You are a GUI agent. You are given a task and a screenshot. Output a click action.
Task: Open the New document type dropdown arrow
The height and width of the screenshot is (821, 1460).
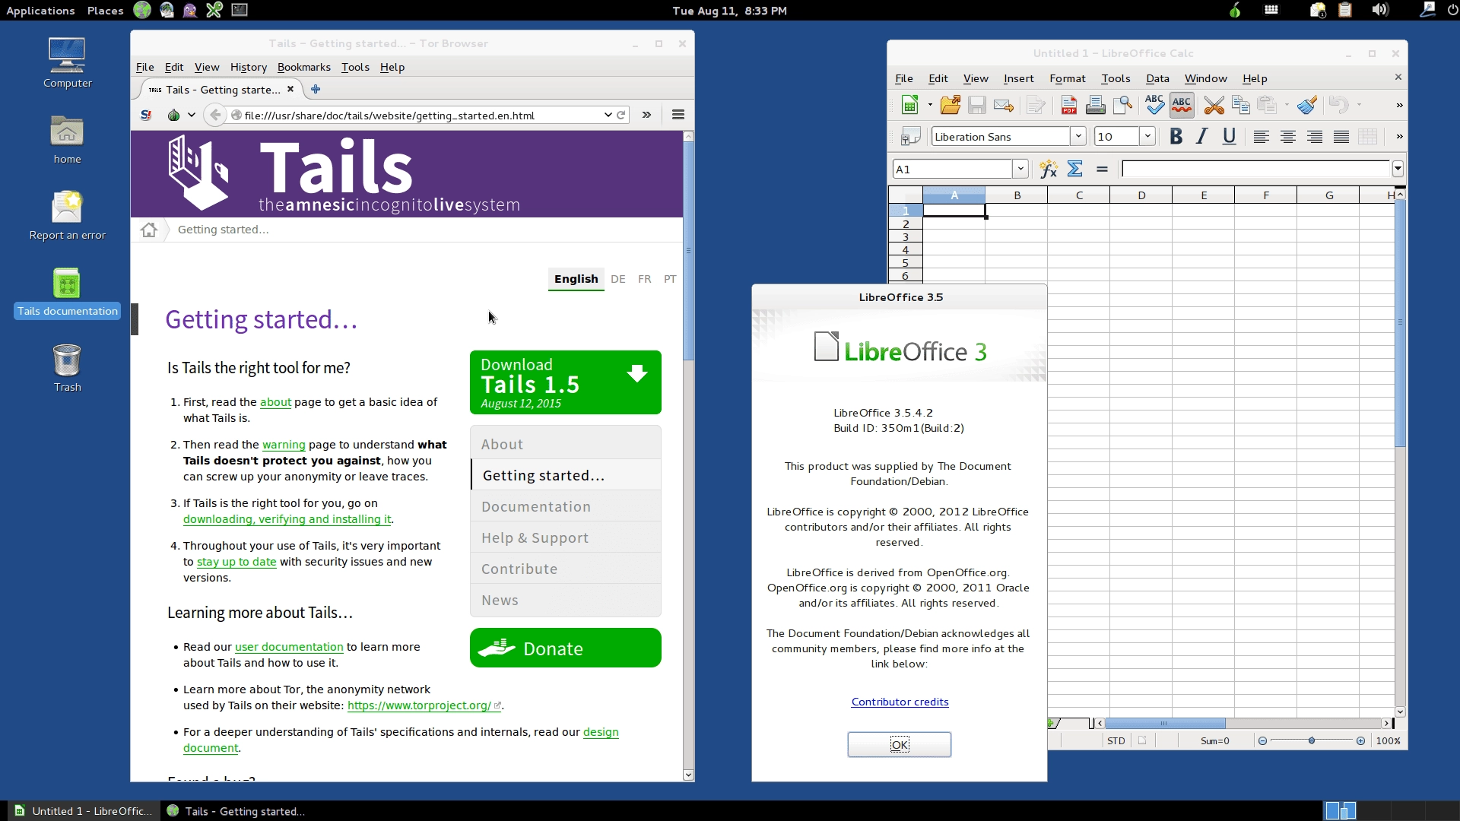click(930, 105)
